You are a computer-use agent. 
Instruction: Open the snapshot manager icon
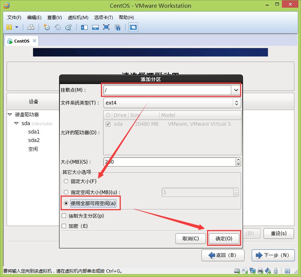[68, 27]
